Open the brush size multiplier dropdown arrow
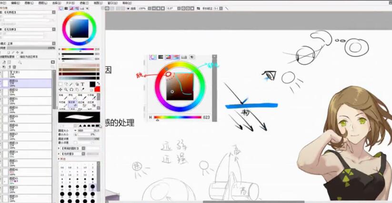This screenshot has width=392, height=203. coord(75,130)
